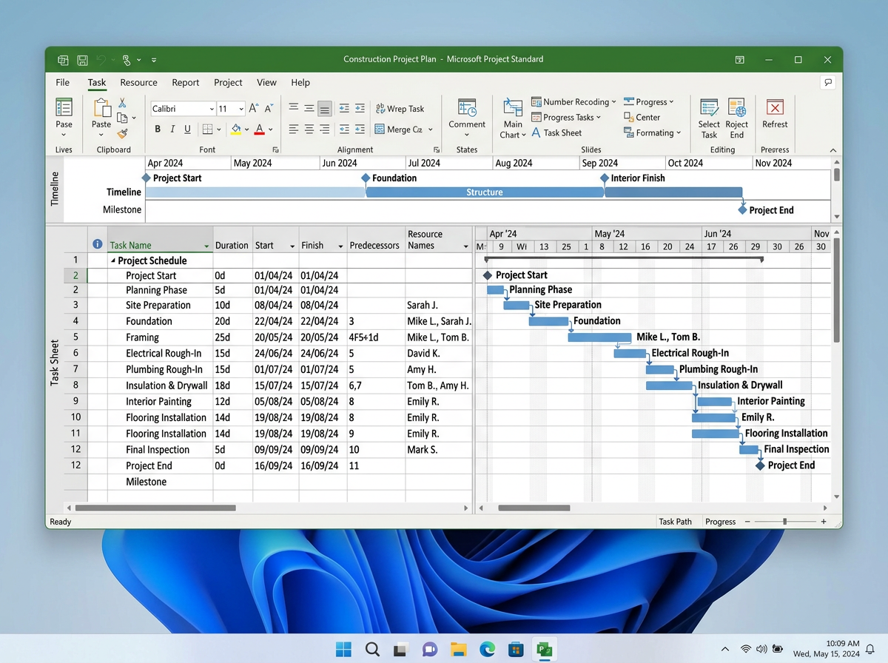Increase font size with the large A icon

tap(254, 108)
